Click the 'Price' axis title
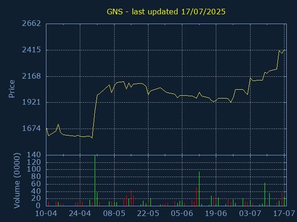Screen dimensions: 297x222 pyautogui.click(x=12, y=89)
